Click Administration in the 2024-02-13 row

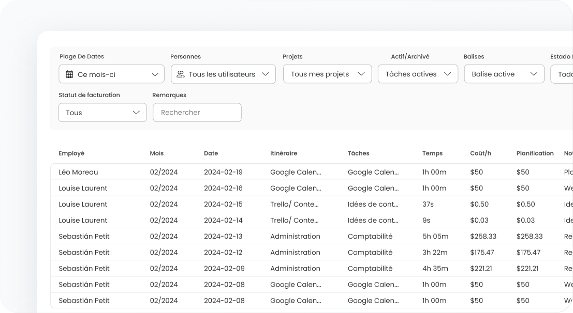pos(295,237)
